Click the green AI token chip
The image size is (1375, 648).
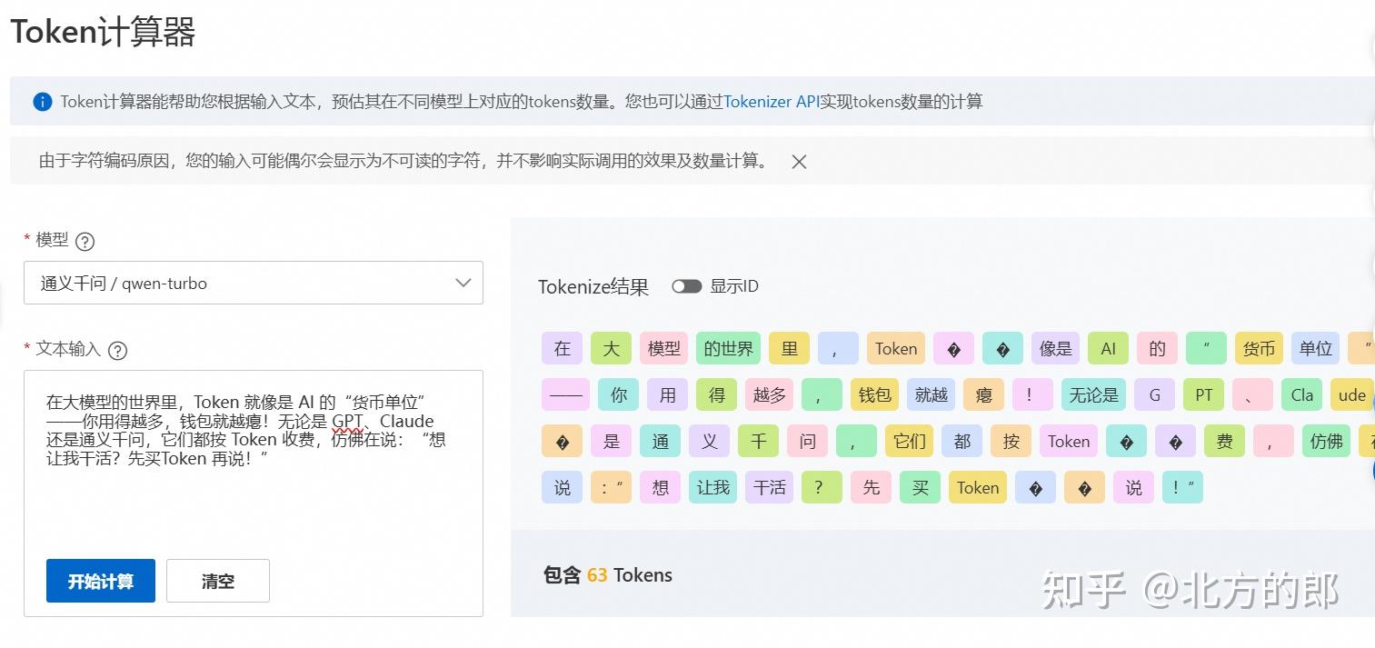1108,348
